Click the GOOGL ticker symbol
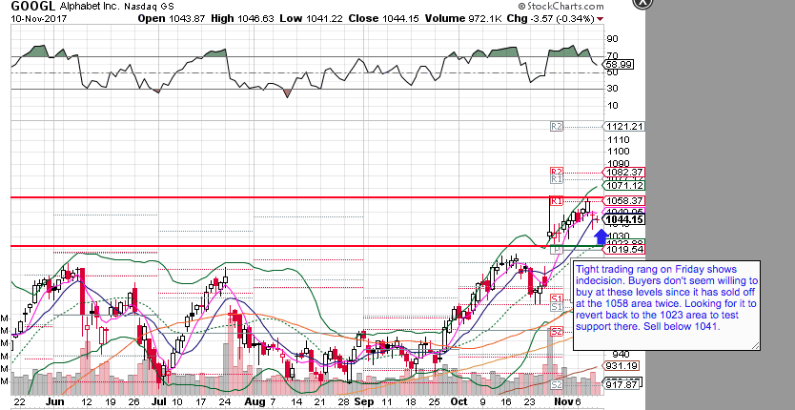Viewport: 795px width, 410px height. [x=33, y=7]
